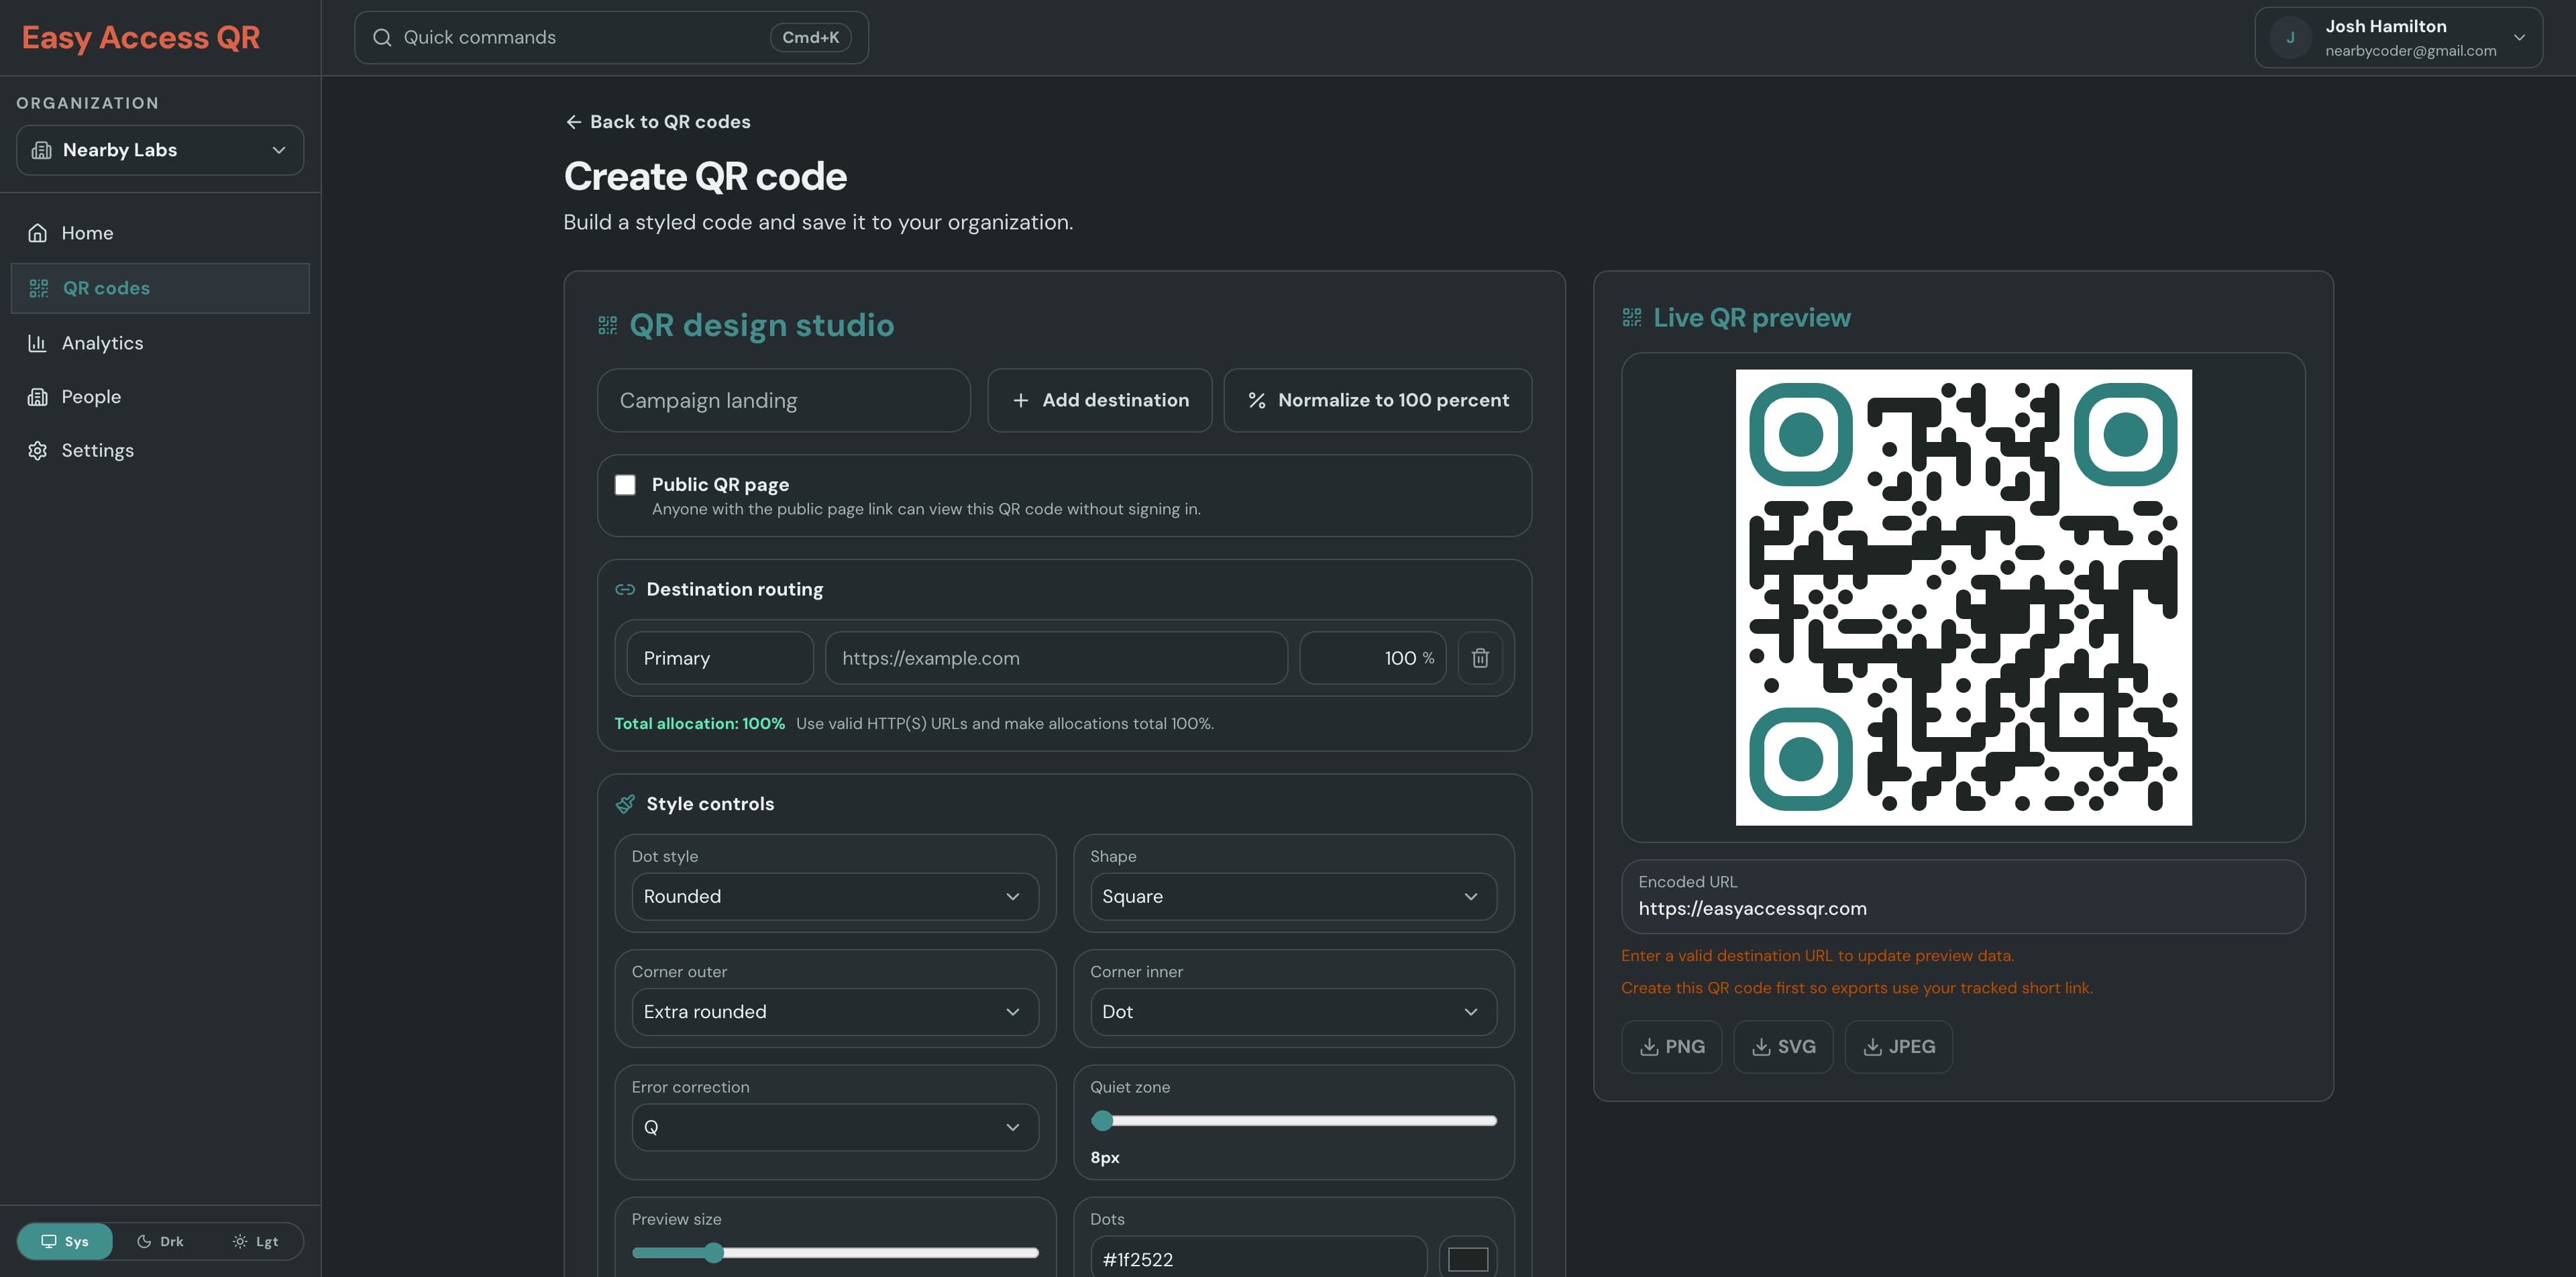Adjust the Quiet zone slider

1104,1121
